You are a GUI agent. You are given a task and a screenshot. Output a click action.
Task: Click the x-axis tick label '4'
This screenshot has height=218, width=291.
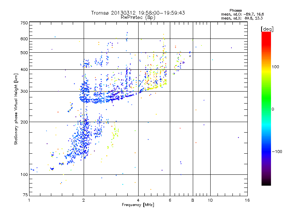point(138,200)
